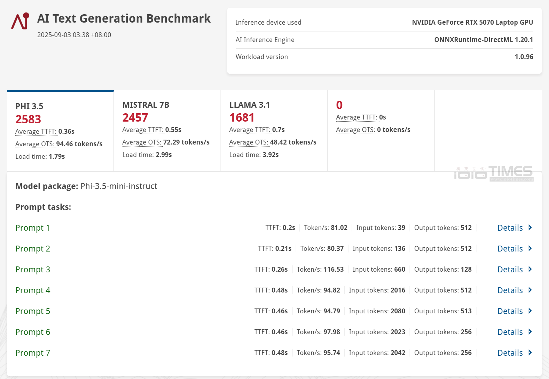The height and width of the screenshot is (379, 549).
Task: Open Prompt 4 task
Action: pyautogui.click(x=33, y=290)
